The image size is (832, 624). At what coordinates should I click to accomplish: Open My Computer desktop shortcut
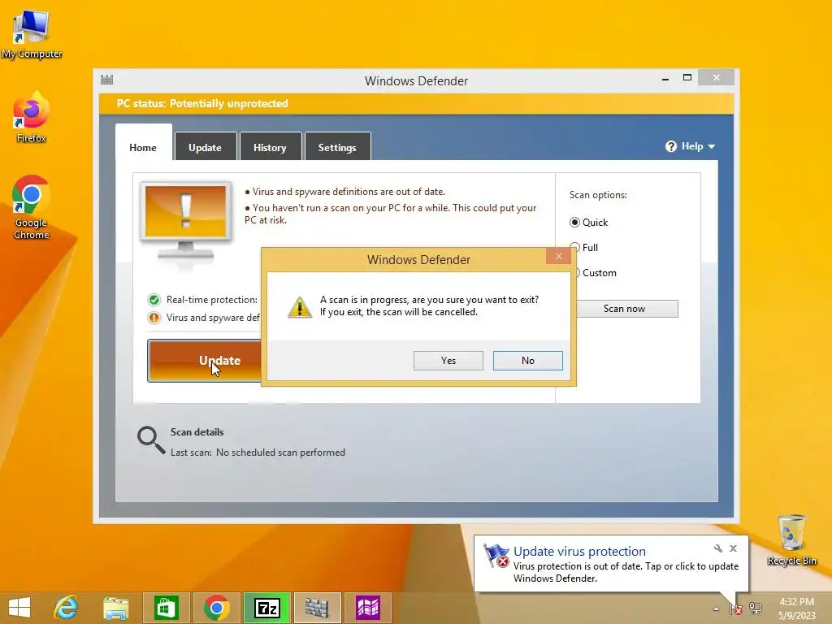coord(32,33)
